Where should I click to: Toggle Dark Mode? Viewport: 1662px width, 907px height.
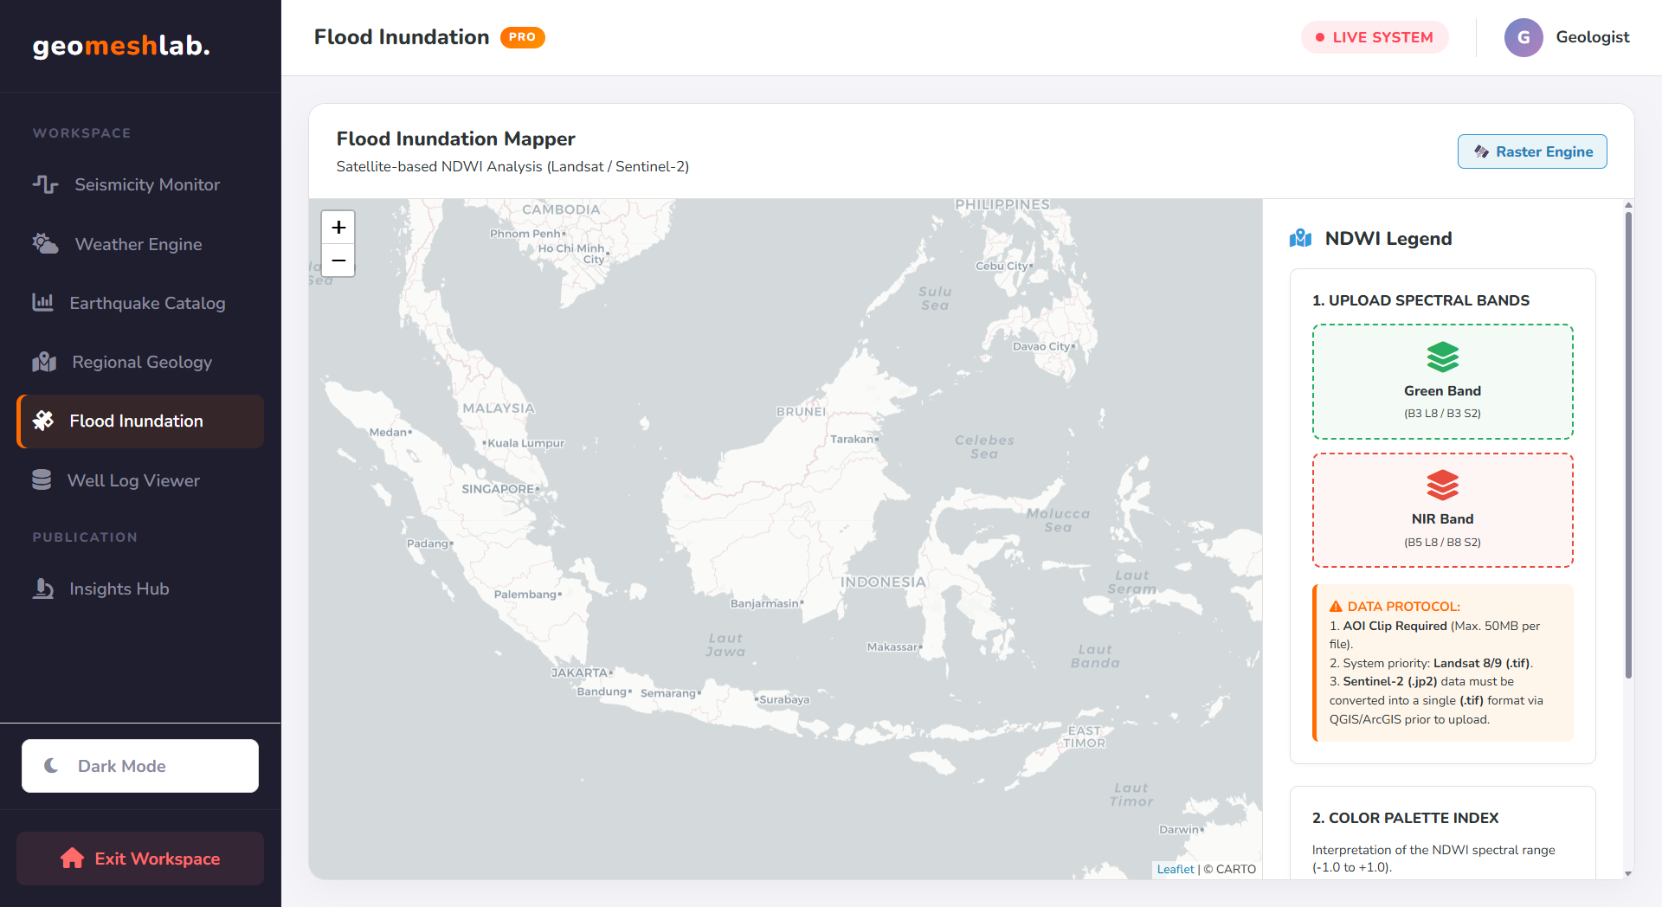tap(140, 766)
